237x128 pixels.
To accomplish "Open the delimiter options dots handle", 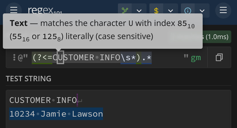I will point(14,57).
